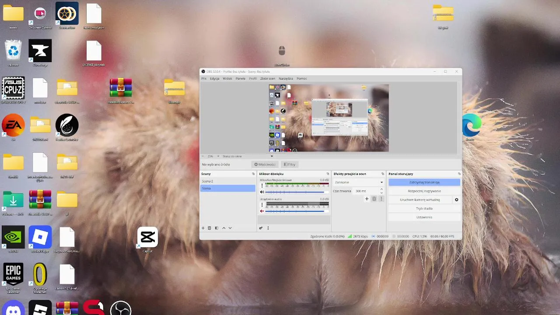
Task: Open OnScreen Control desktop shortcut
Action: coord(40,16)
